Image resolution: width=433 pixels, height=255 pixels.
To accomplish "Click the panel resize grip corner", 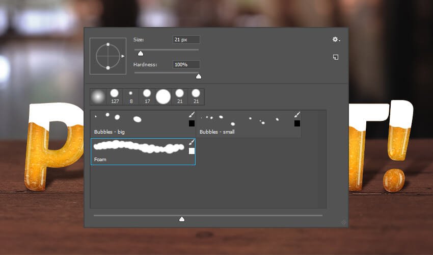I will click(344, 223).
